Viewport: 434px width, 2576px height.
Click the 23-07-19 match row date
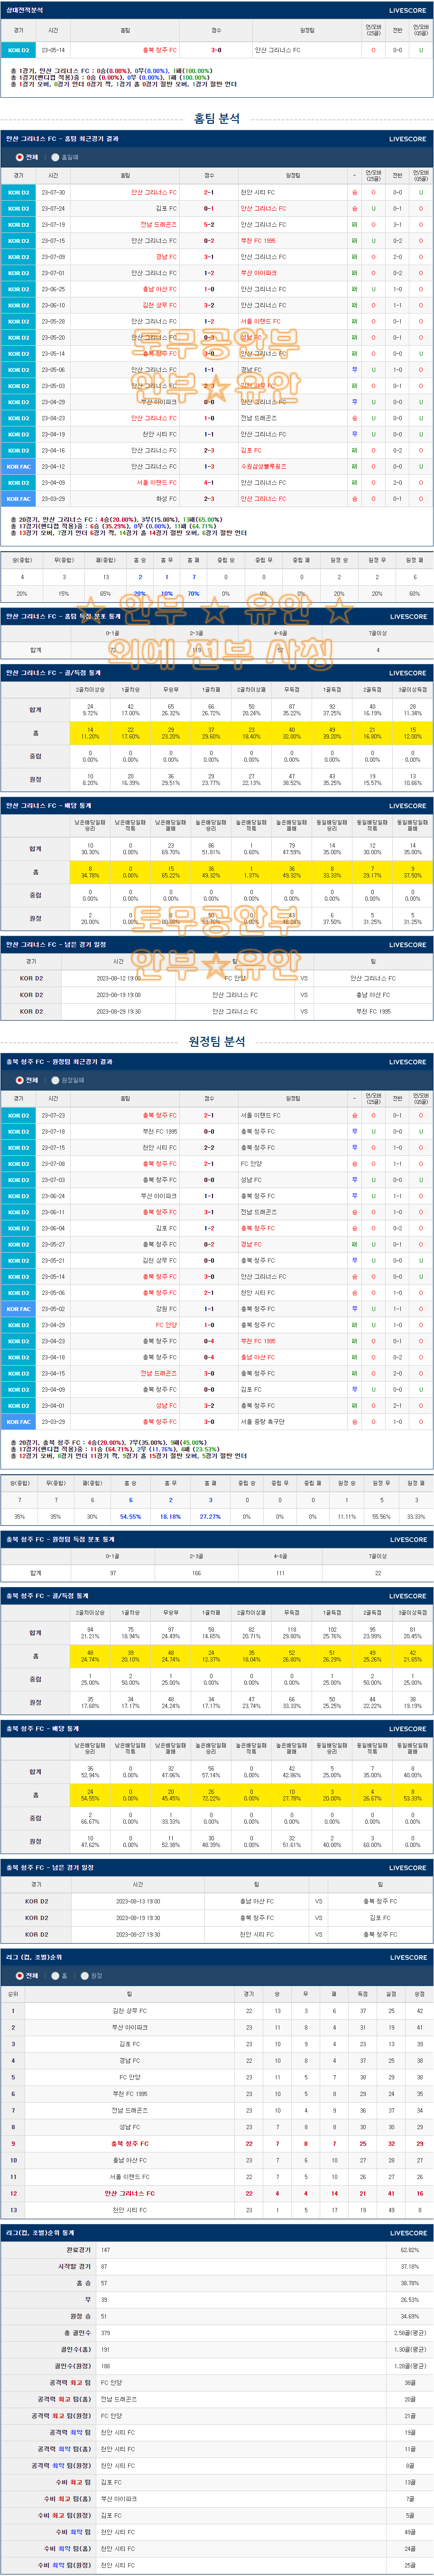(x=53, y=225)
